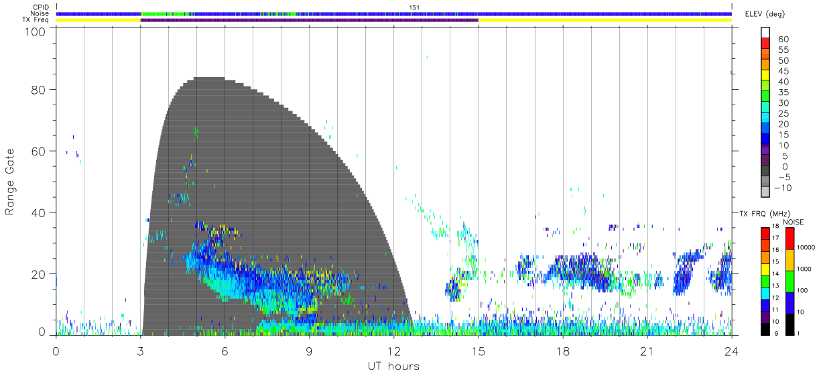
Task: Click the '60' tick on Range Gate axis
Action: [38, 151]
